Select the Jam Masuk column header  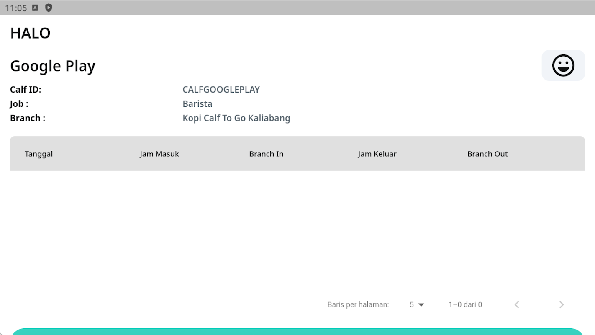159,154
